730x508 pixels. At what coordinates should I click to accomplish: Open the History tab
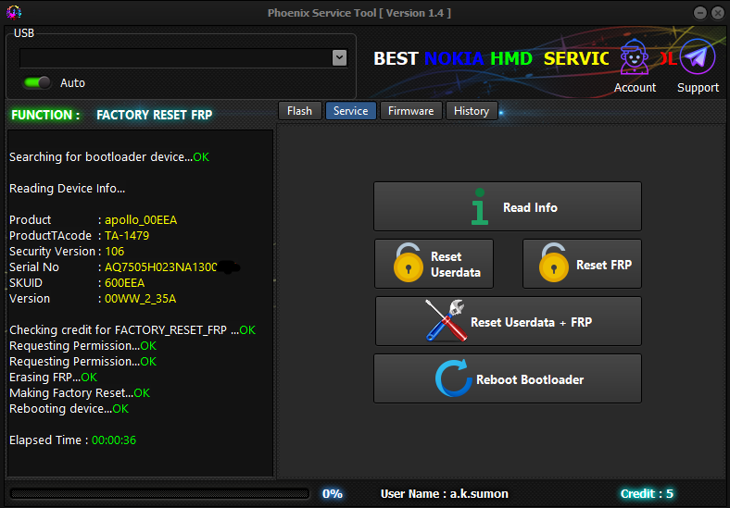(472, 111)
